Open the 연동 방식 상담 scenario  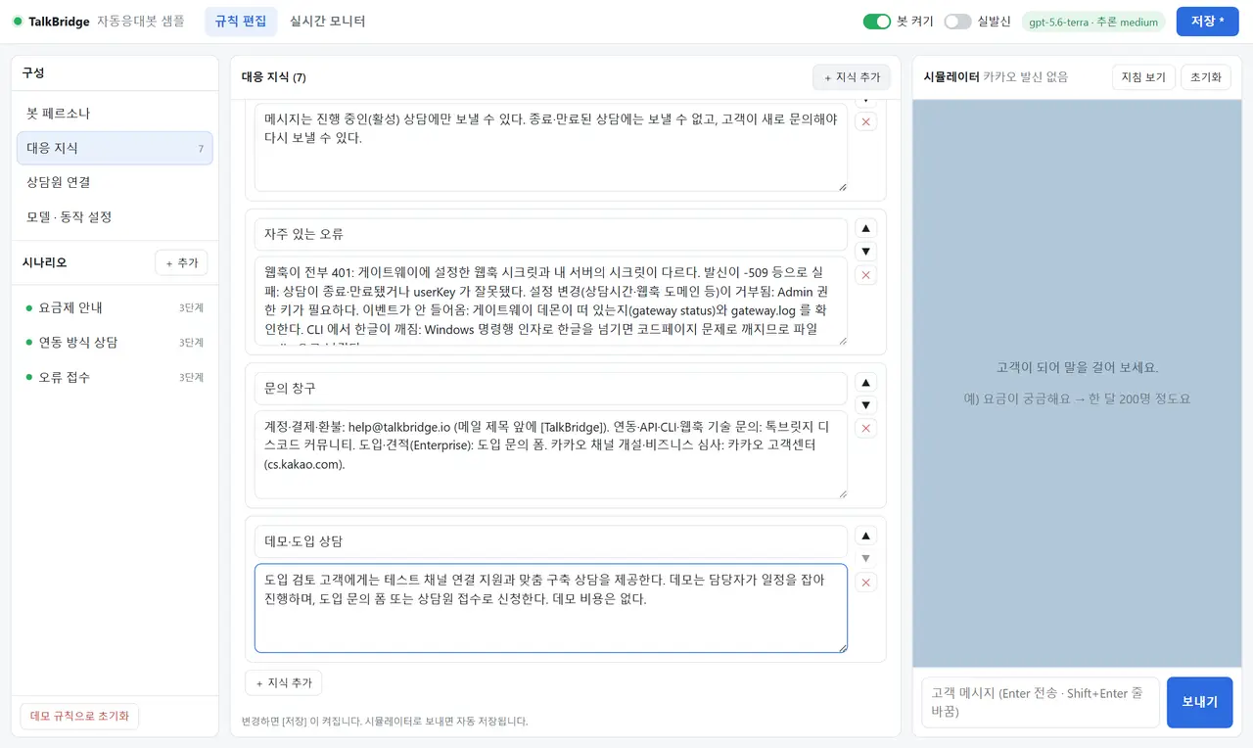coord(115,343)
